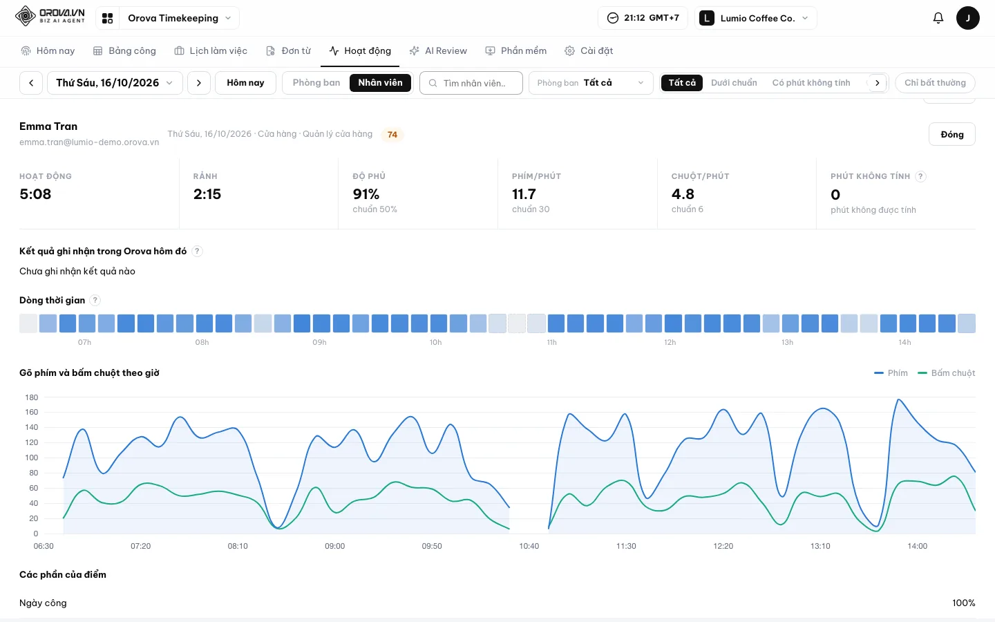Viewport: 995px width, 622px height.
Task: Show help for Kết quả ghi nhận
Action: 197,251
